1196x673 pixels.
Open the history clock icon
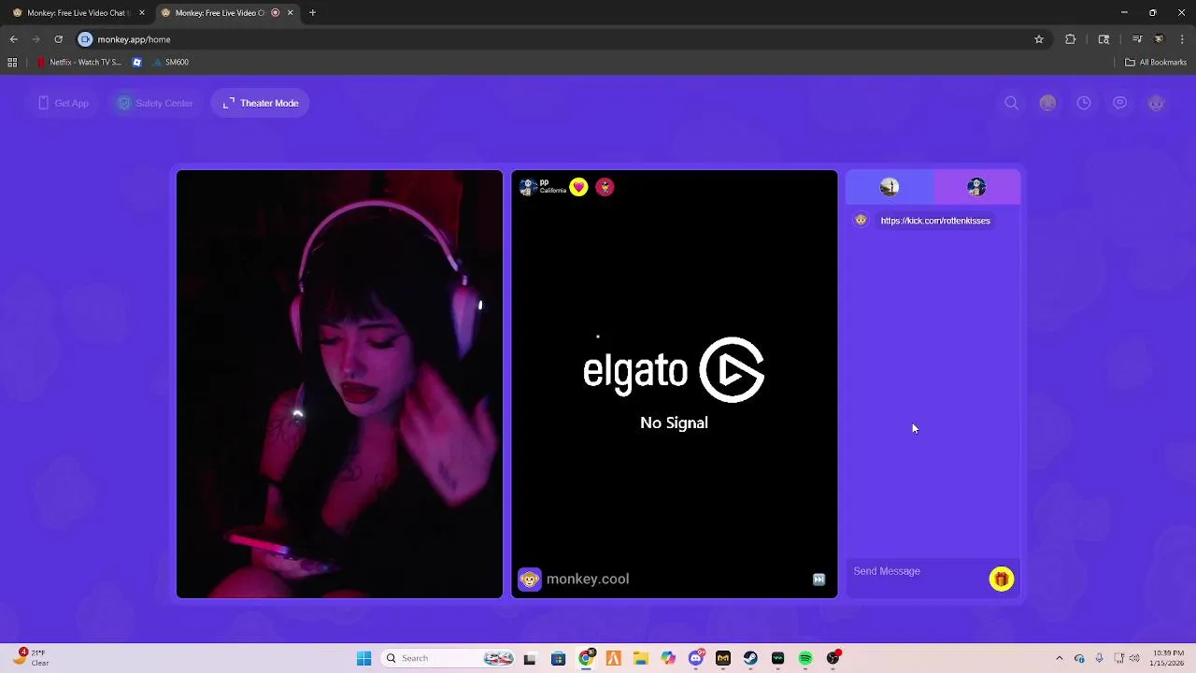tap(1084, 103)
